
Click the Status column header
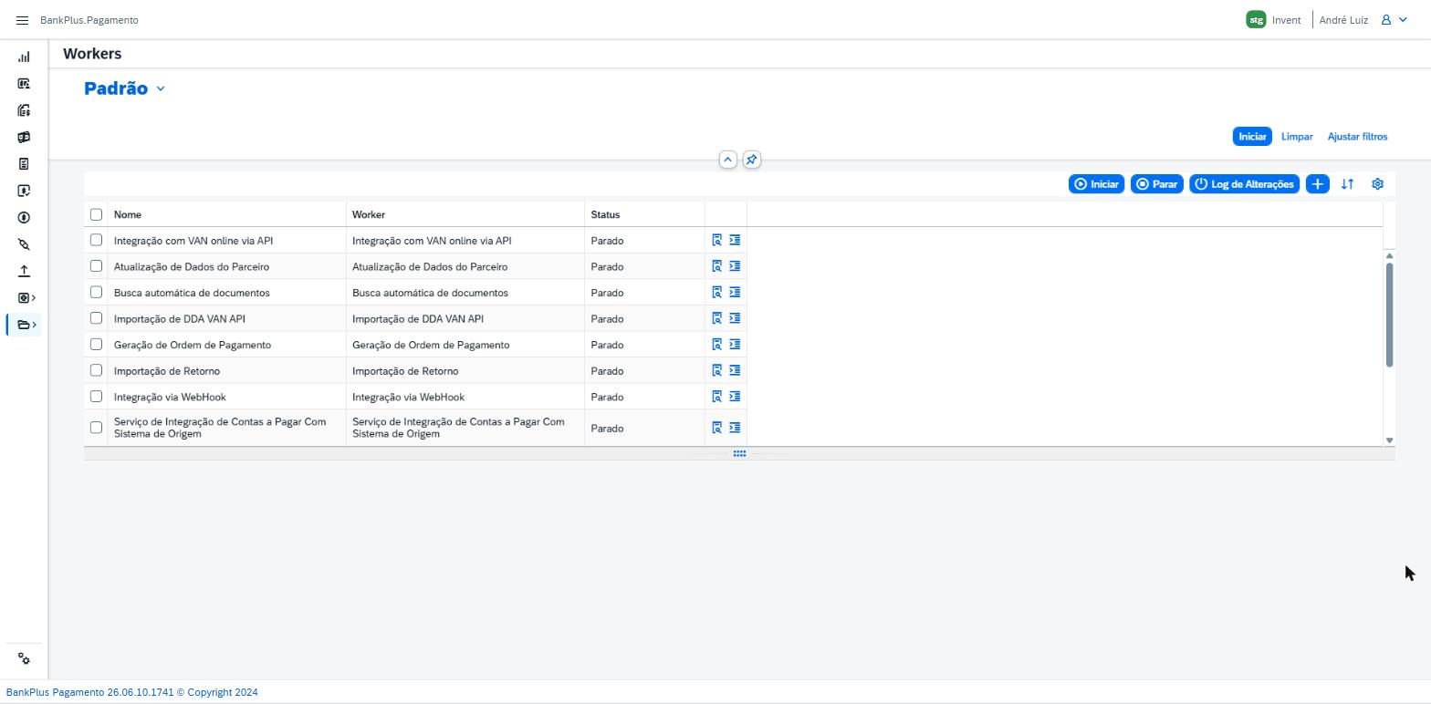[x=644, y=214]
